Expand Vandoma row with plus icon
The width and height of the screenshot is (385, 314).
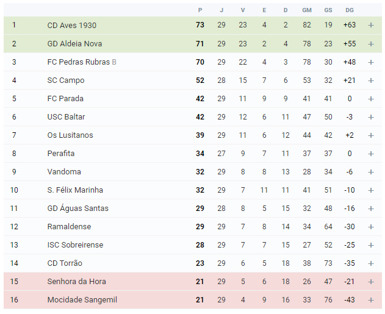point(371,172)
